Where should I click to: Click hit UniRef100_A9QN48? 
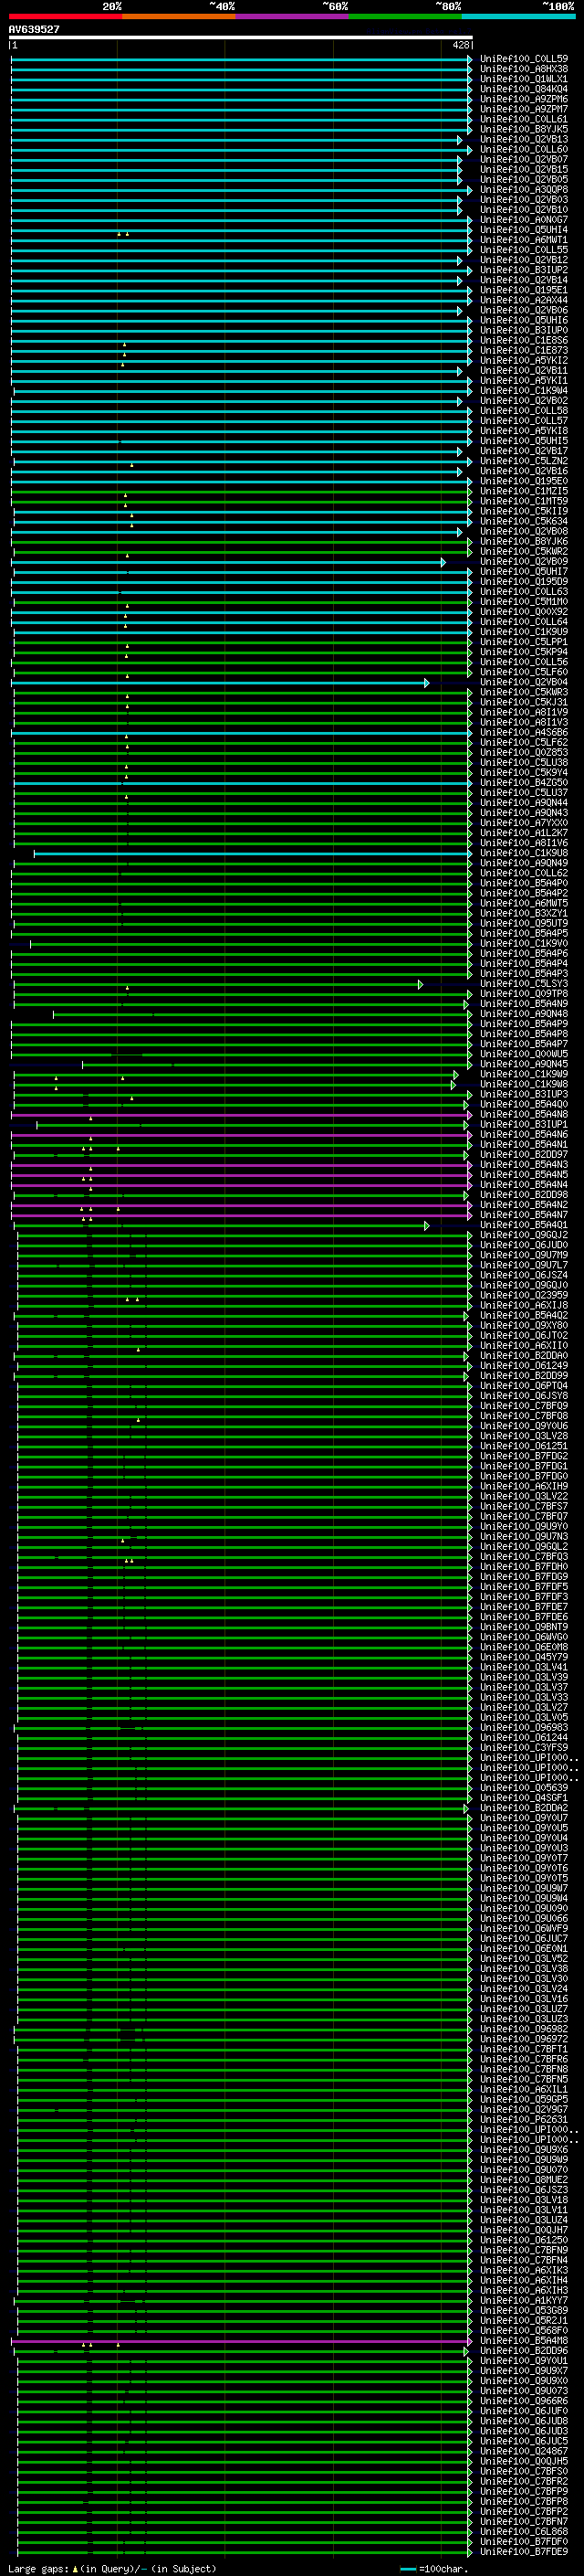point(524,1014)
